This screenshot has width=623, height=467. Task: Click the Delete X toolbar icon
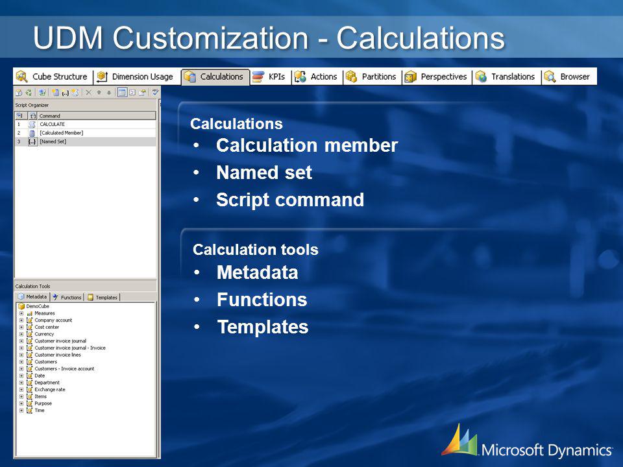[x=89, y=93]
